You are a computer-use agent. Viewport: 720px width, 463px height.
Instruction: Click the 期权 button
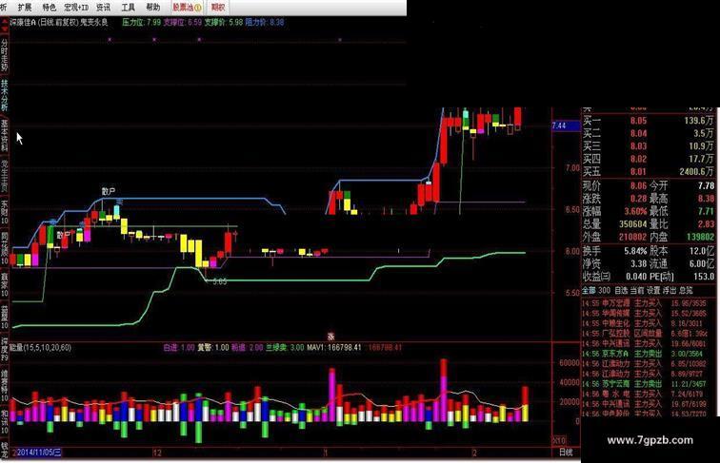coord(218,8)
